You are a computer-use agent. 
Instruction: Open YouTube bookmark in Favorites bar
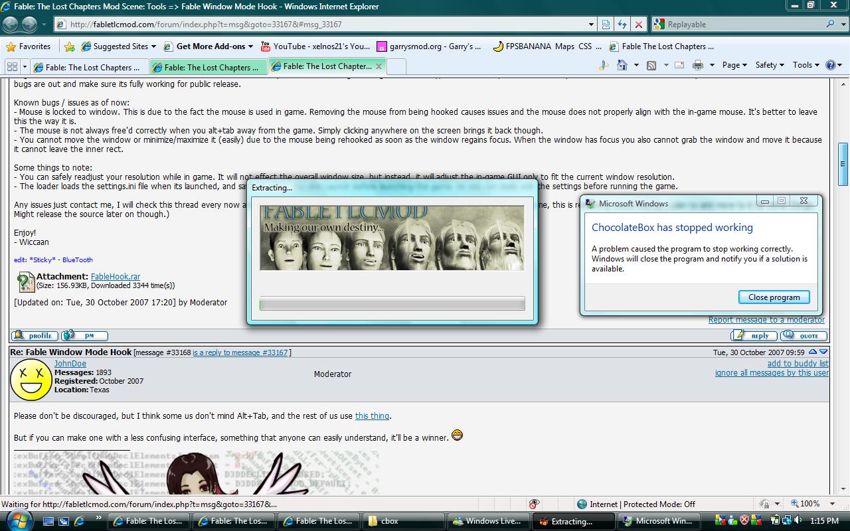pyautogui.click(x=315, y=46)
